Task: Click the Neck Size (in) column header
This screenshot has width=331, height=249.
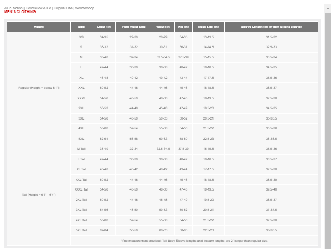Action: (x=208, y=27)
